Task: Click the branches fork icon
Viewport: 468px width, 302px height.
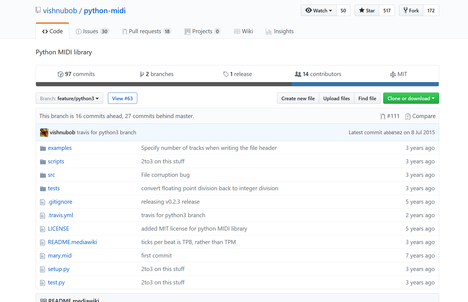Action: (142, 74)
